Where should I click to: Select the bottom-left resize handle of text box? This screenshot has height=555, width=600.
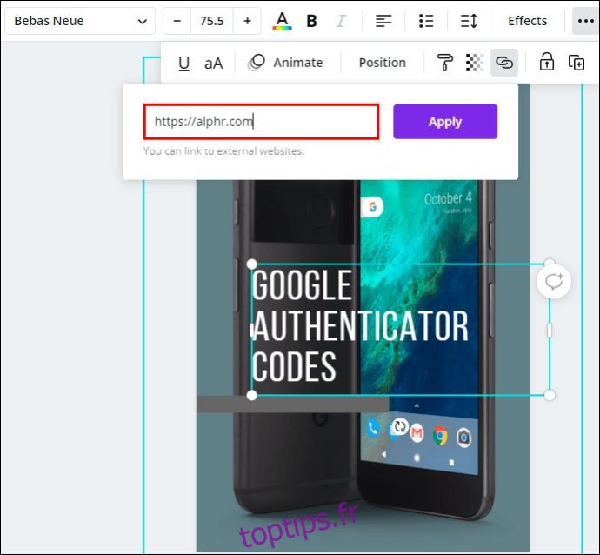[x=252, y=396]
